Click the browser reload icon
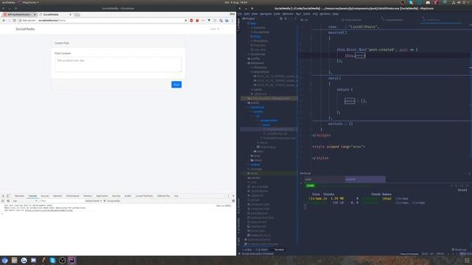 [x=14, y=21]
